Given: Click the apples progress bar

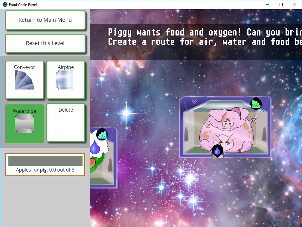Looking at the screenshot, I should point(45,161).
